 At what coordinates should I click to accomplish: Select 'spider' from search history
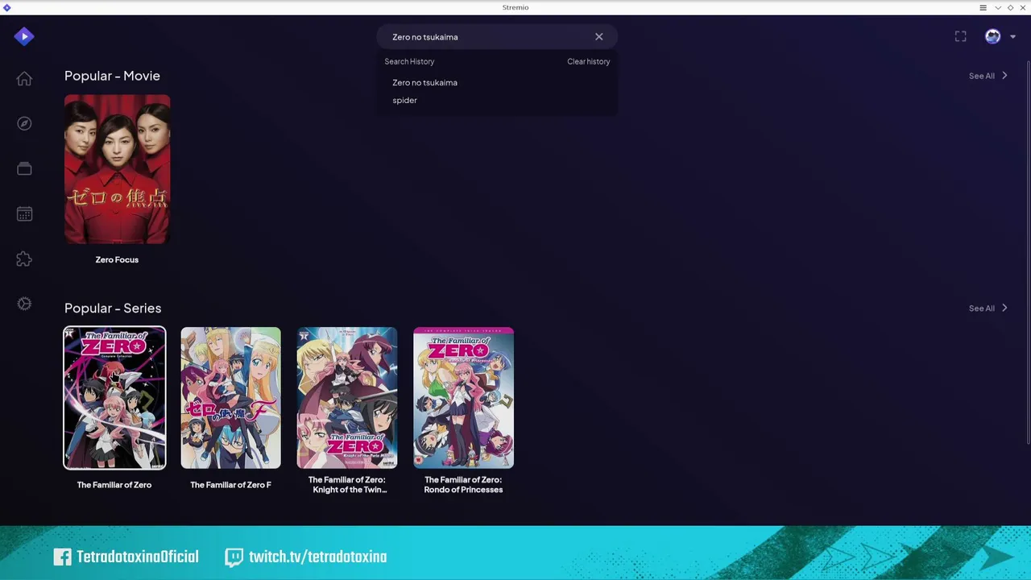coord(404,100)
